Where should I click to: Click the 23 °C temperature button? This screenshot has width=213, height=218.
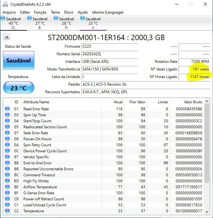tap(19, 88)
